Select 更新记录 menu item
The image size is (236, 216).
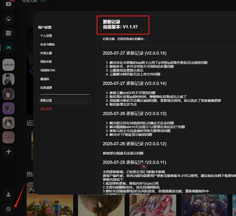65,101
